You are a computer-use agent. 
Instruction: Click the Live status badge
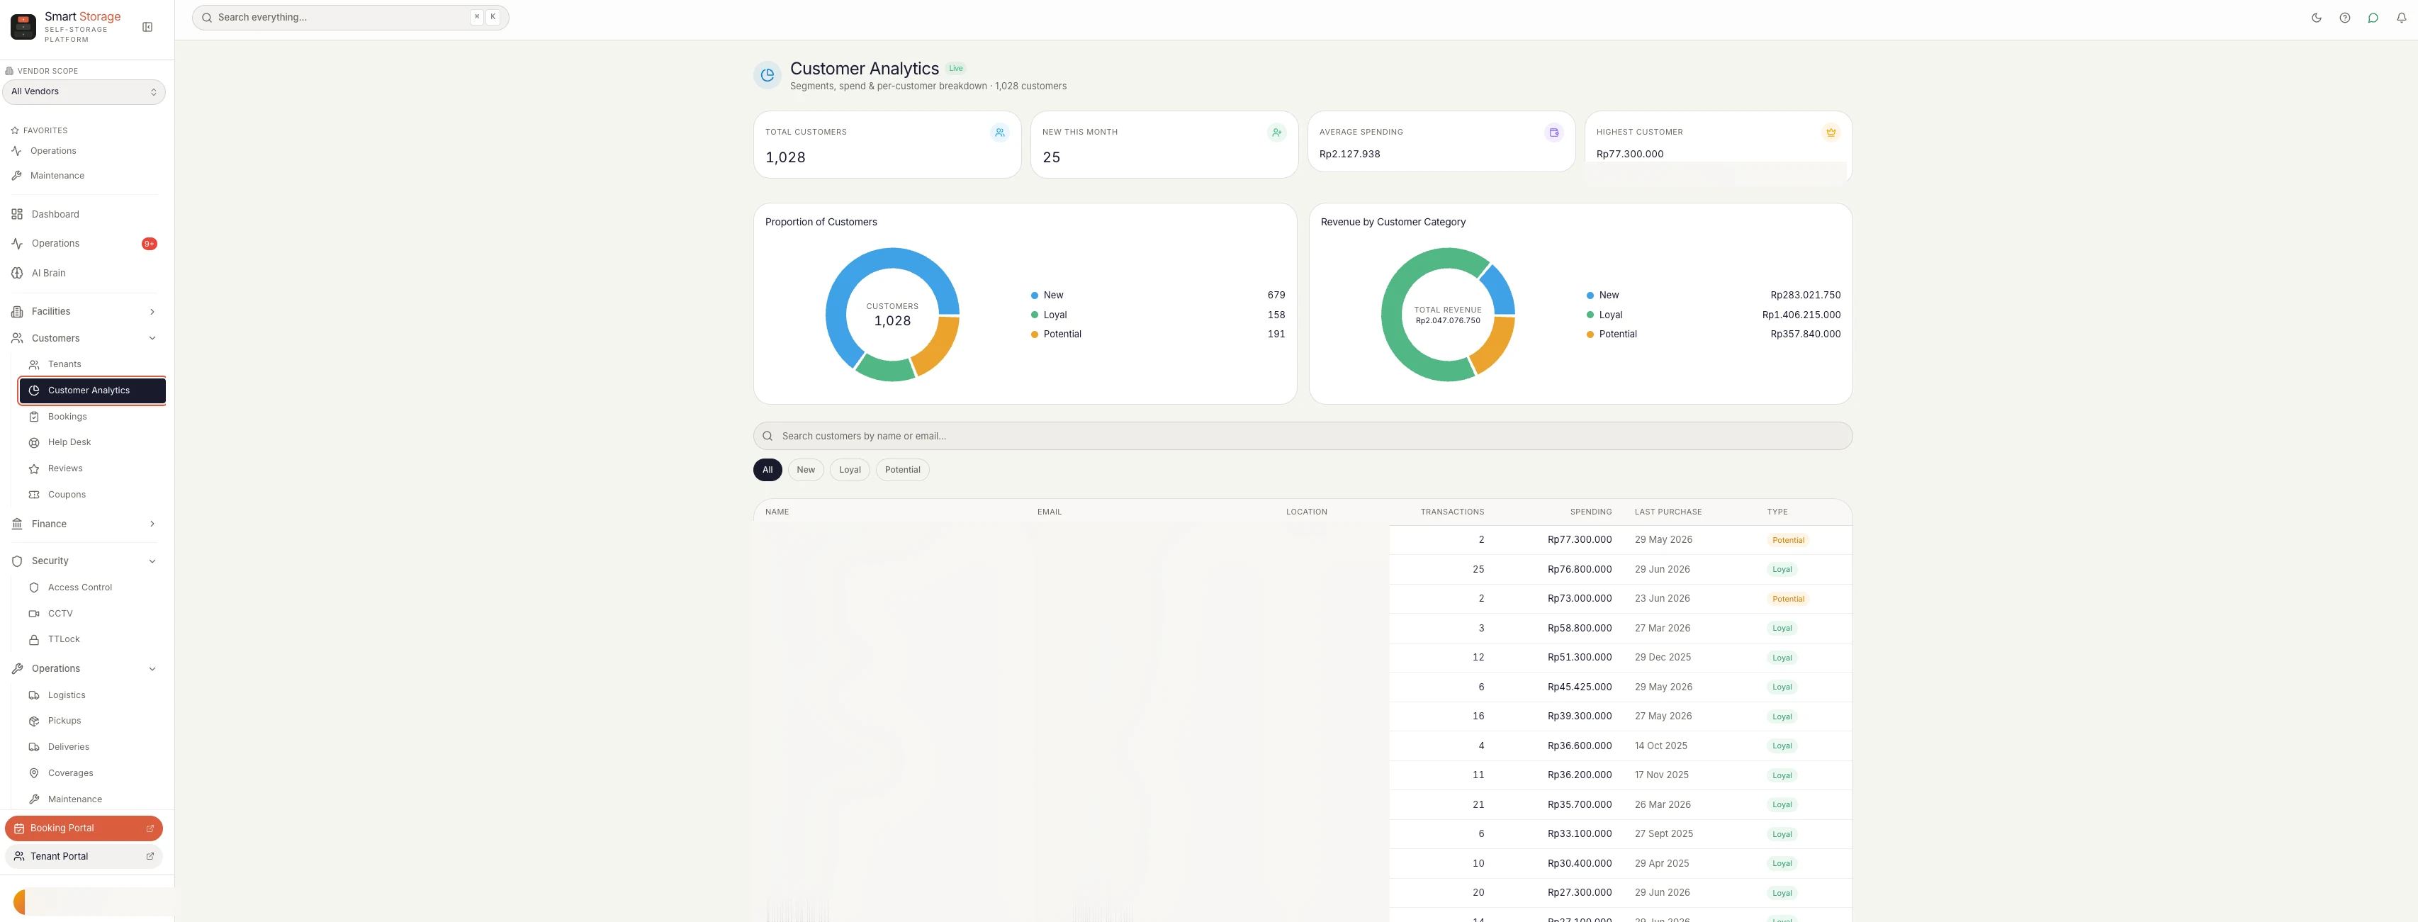pos(955,69)
